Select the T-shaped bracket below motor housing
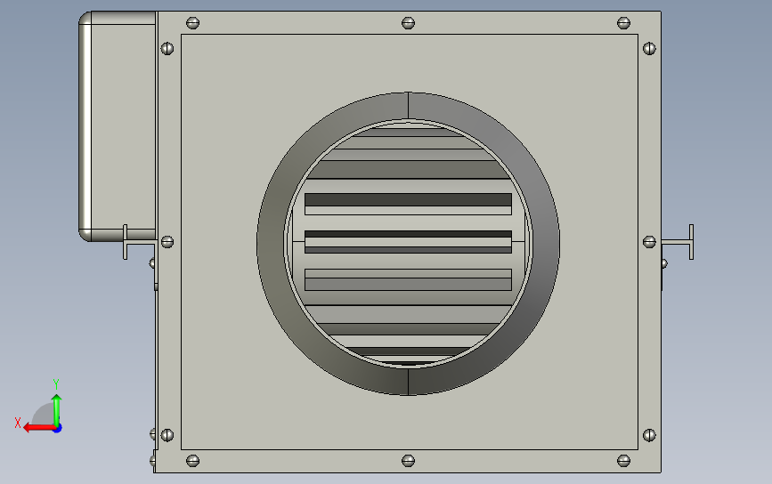The width and height of the screenshot is (772, 484). pyautogui.click(x=139, y=242)
